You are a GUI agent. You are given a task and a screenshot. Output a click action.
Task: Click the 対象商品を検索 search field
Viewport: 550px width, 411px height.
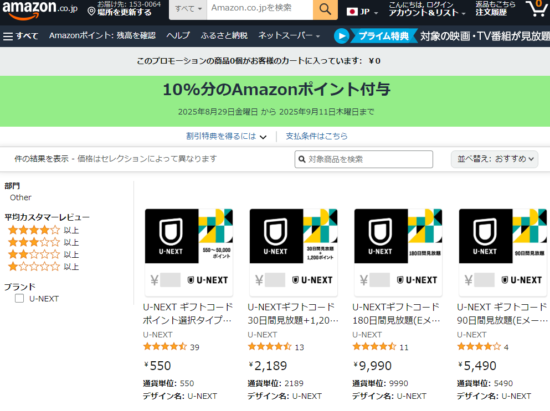tap(363, 159)
